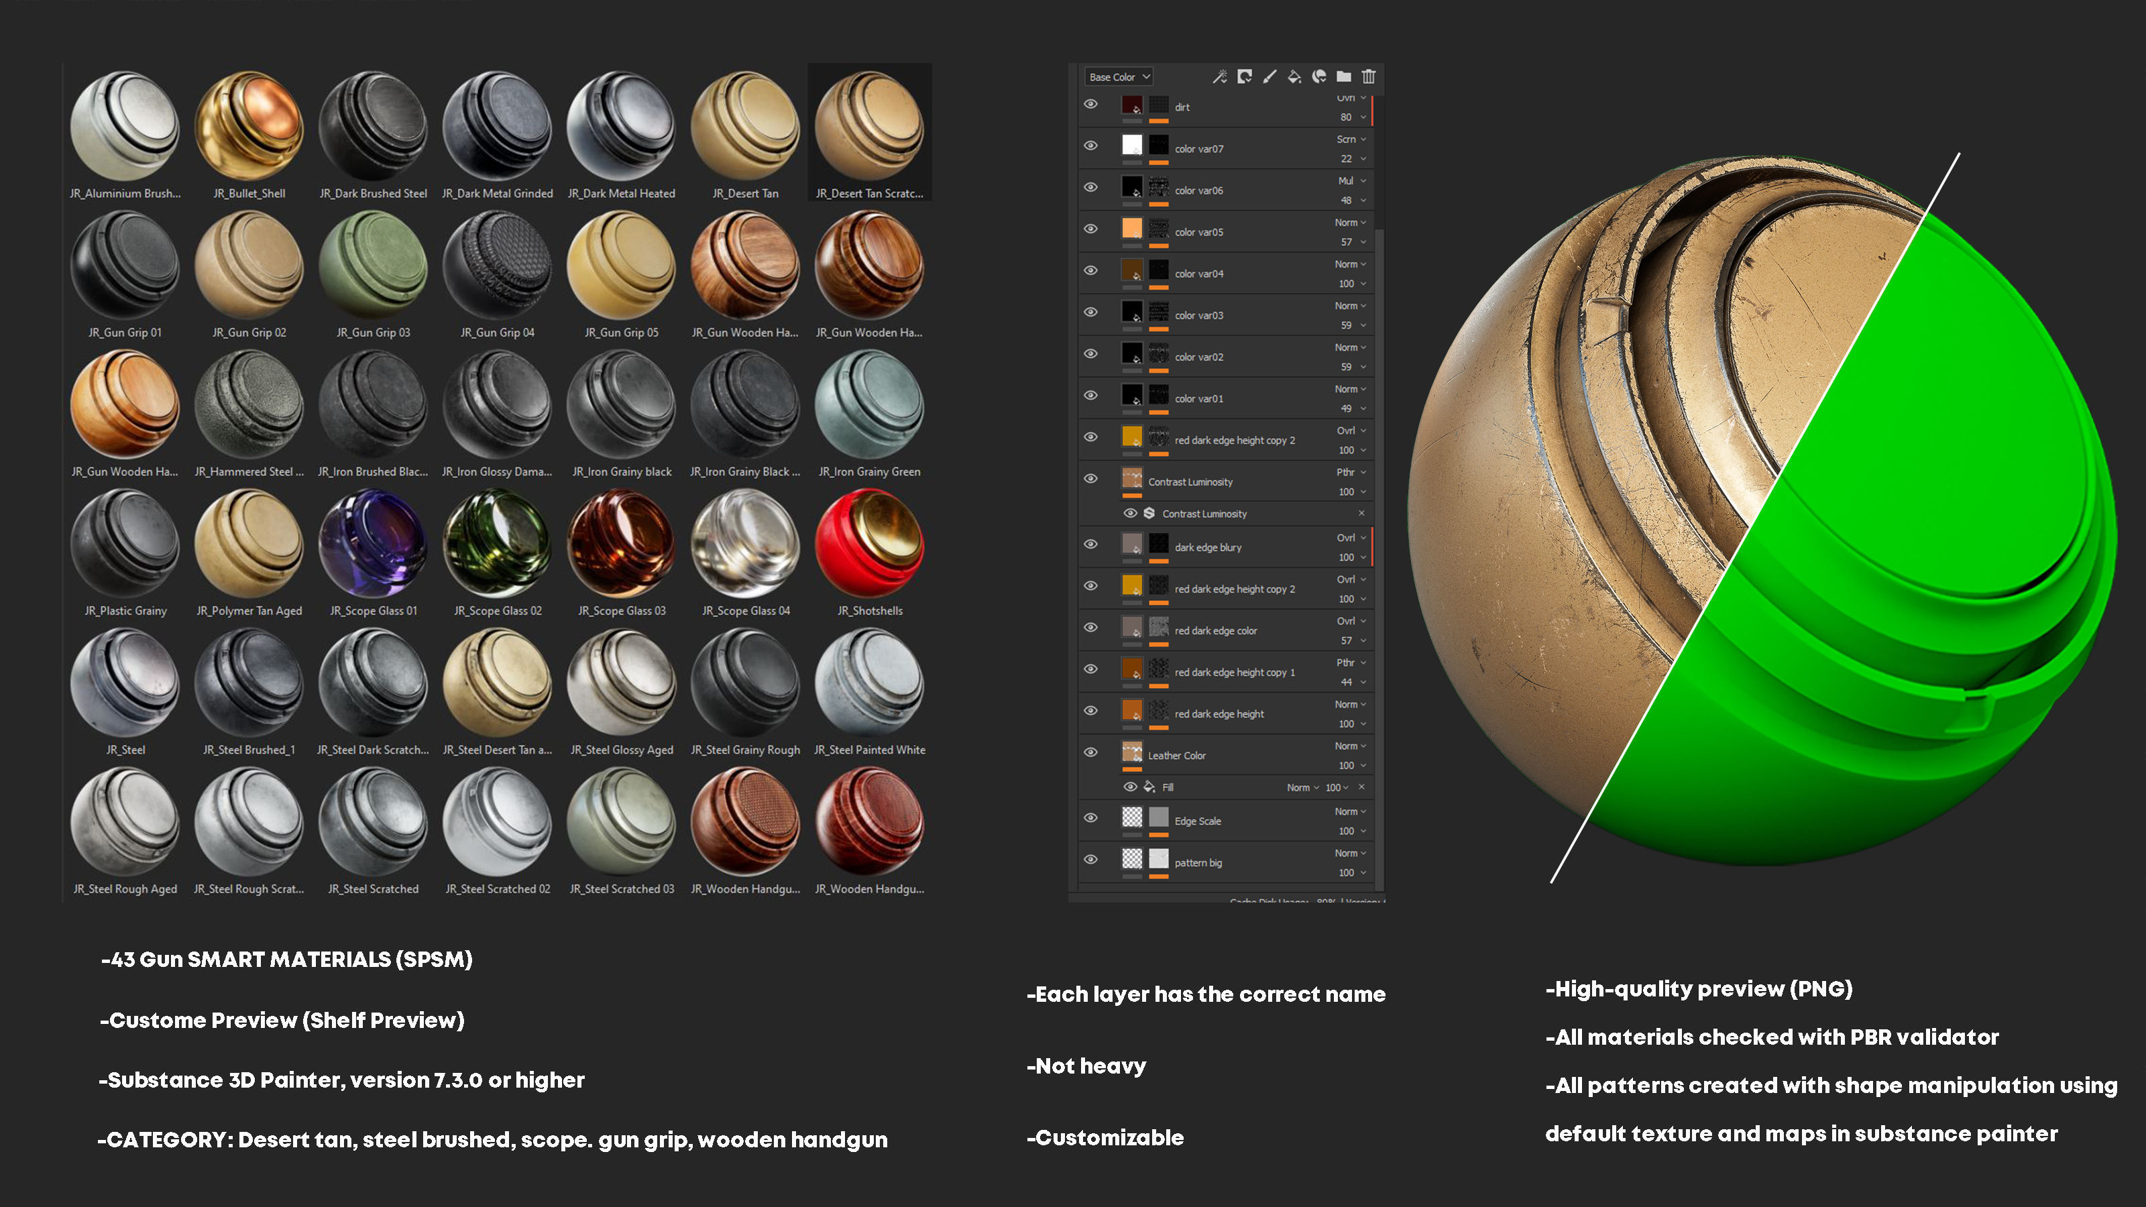Screen dimensions: 2146x1207
Task: Pick JR_Scope Glass 01 material thumbnail
Action: pyautogui.click(x=372, y=543)
